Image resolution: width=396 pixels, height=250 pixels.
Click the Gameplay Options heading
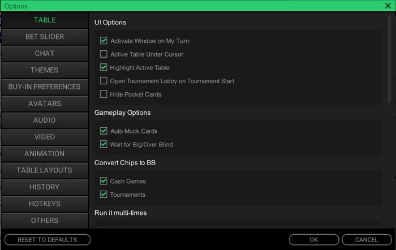click(x=123, y=113)
